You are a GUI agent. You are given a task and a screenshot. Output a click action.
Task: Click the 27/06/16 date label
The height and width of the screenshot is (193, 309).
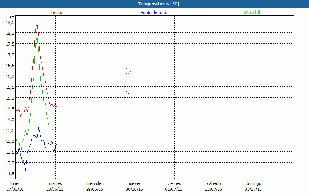[x=15, y=189]
